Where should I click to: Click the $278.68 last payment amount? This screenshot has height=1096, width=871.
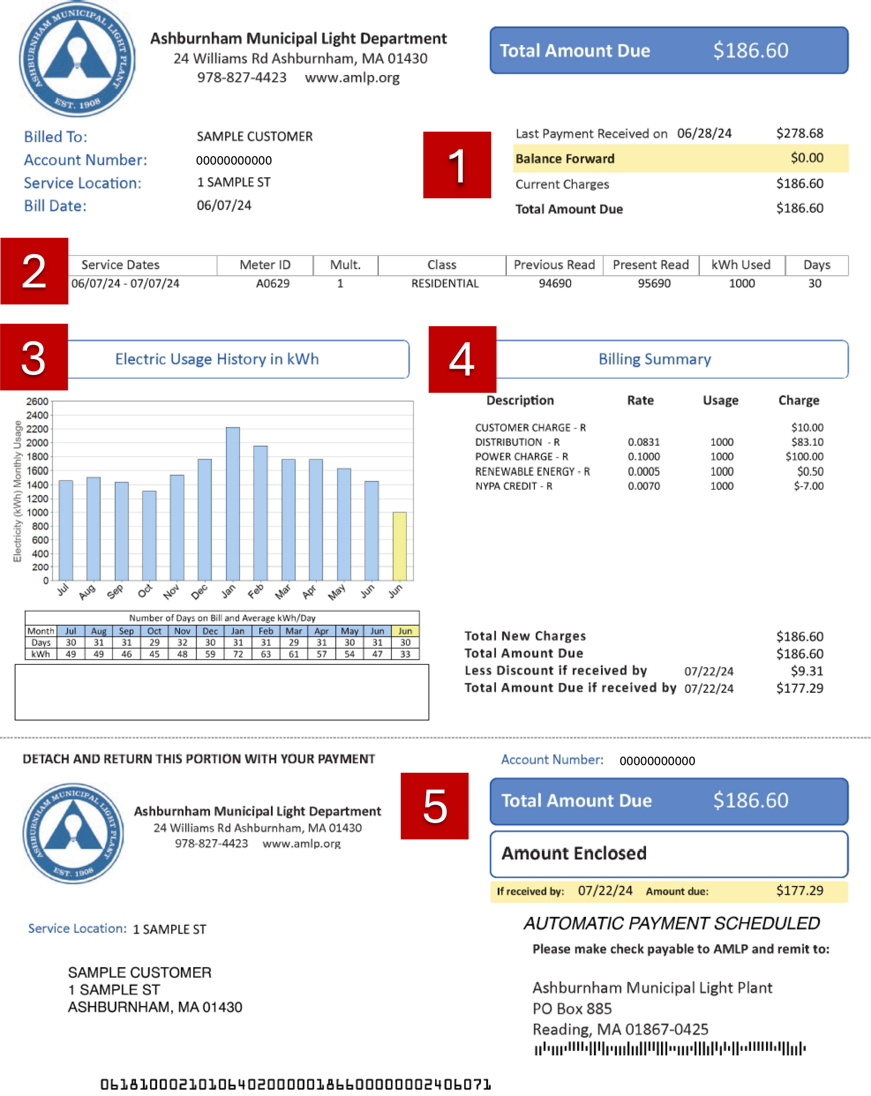coord(799,133)
